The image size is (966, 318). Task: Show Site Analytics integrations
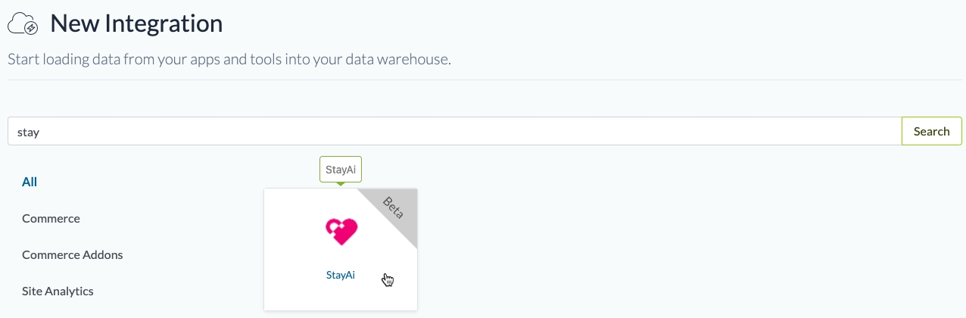pyautogui.click(x=58, y=291)
